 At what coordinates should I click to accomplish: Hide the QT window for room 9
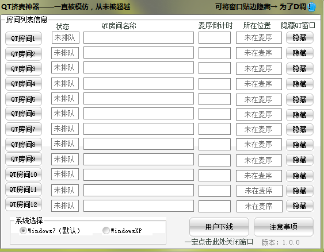(x=300, y=160)
